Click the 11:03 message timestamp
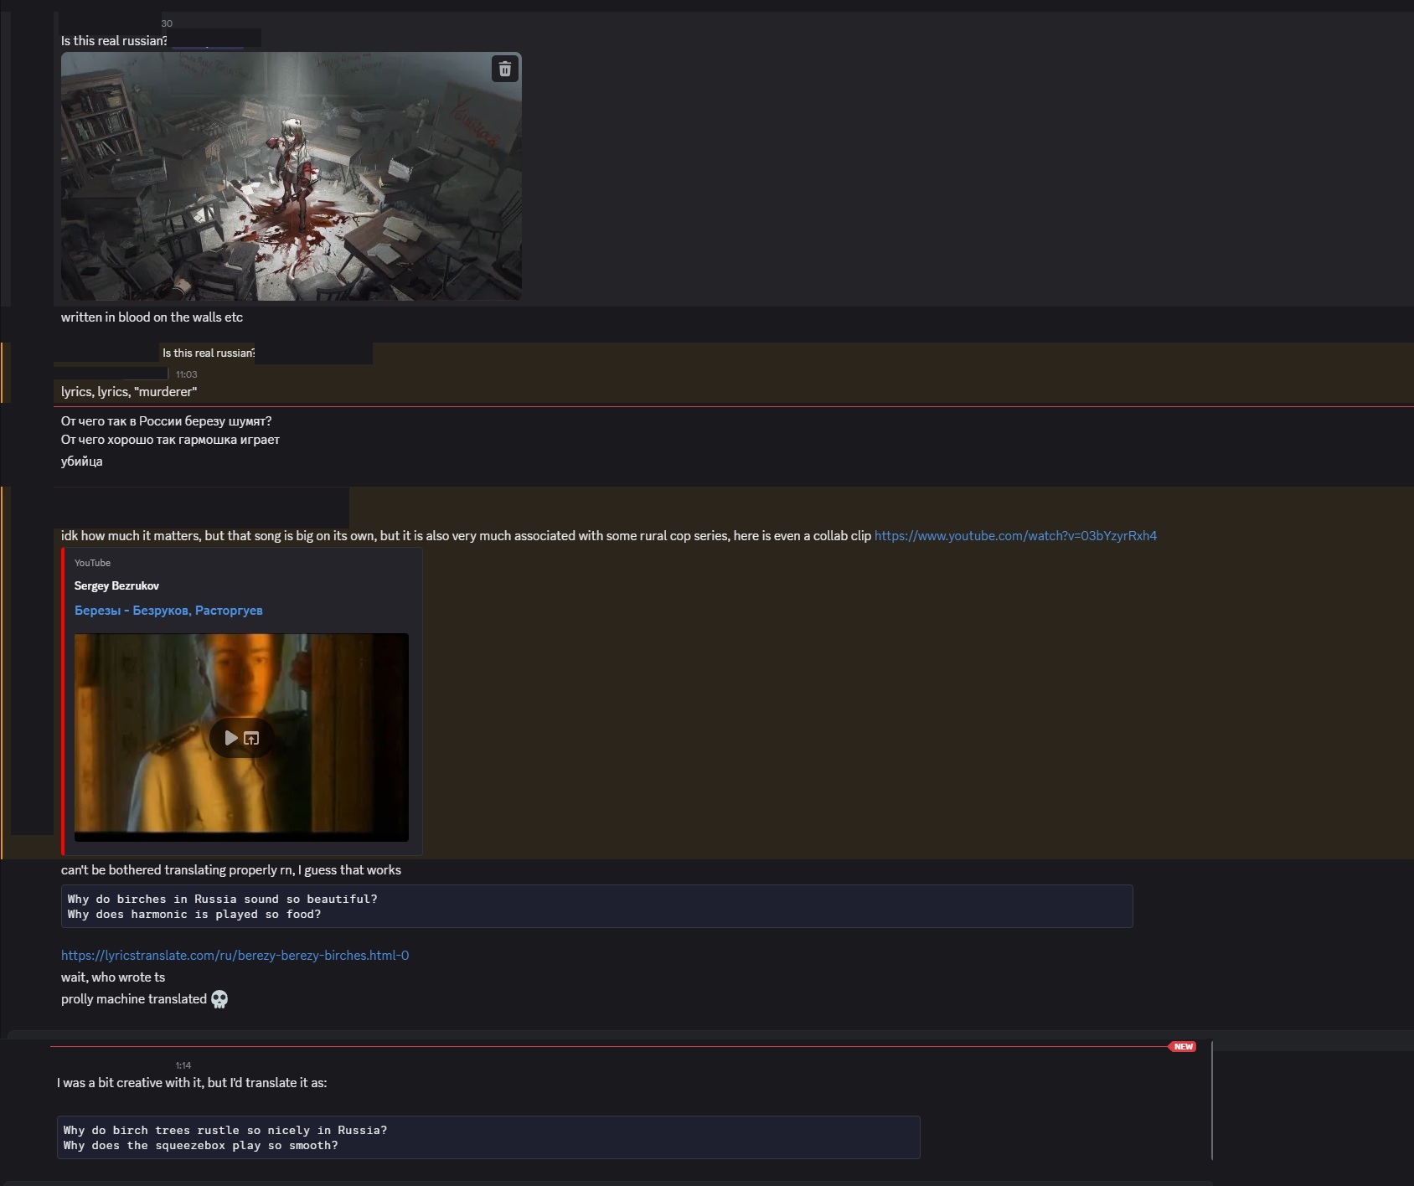The image size is (1414, 1186). point(187,374)
